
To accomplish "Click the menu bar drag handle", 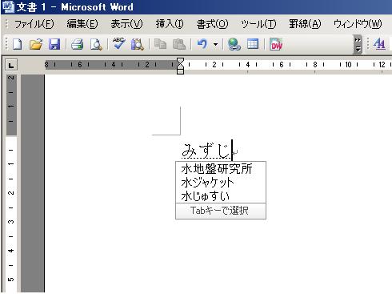I will (7, 24).
